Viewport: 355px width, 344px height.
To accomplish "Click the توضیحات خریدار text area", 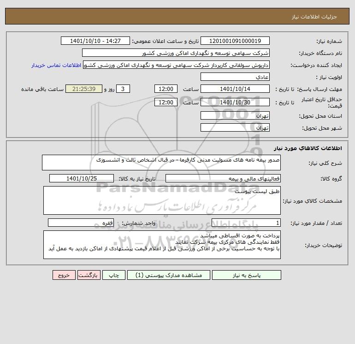I will (x=162, y=245).
